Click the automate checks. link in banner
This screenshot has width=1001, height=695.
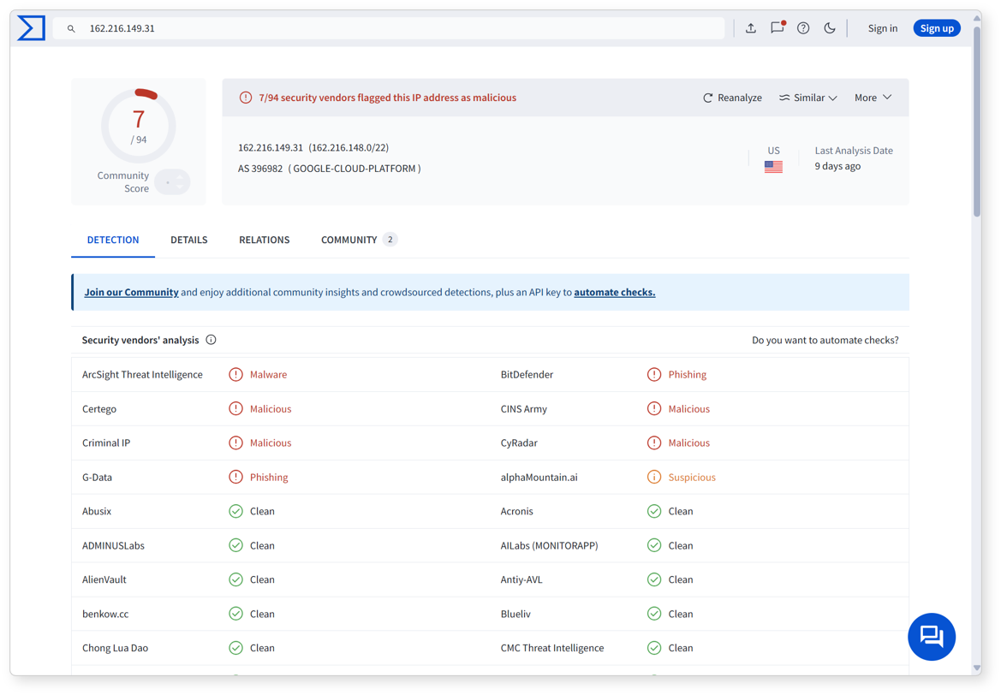pyautogui.click(x=615, y=293)
